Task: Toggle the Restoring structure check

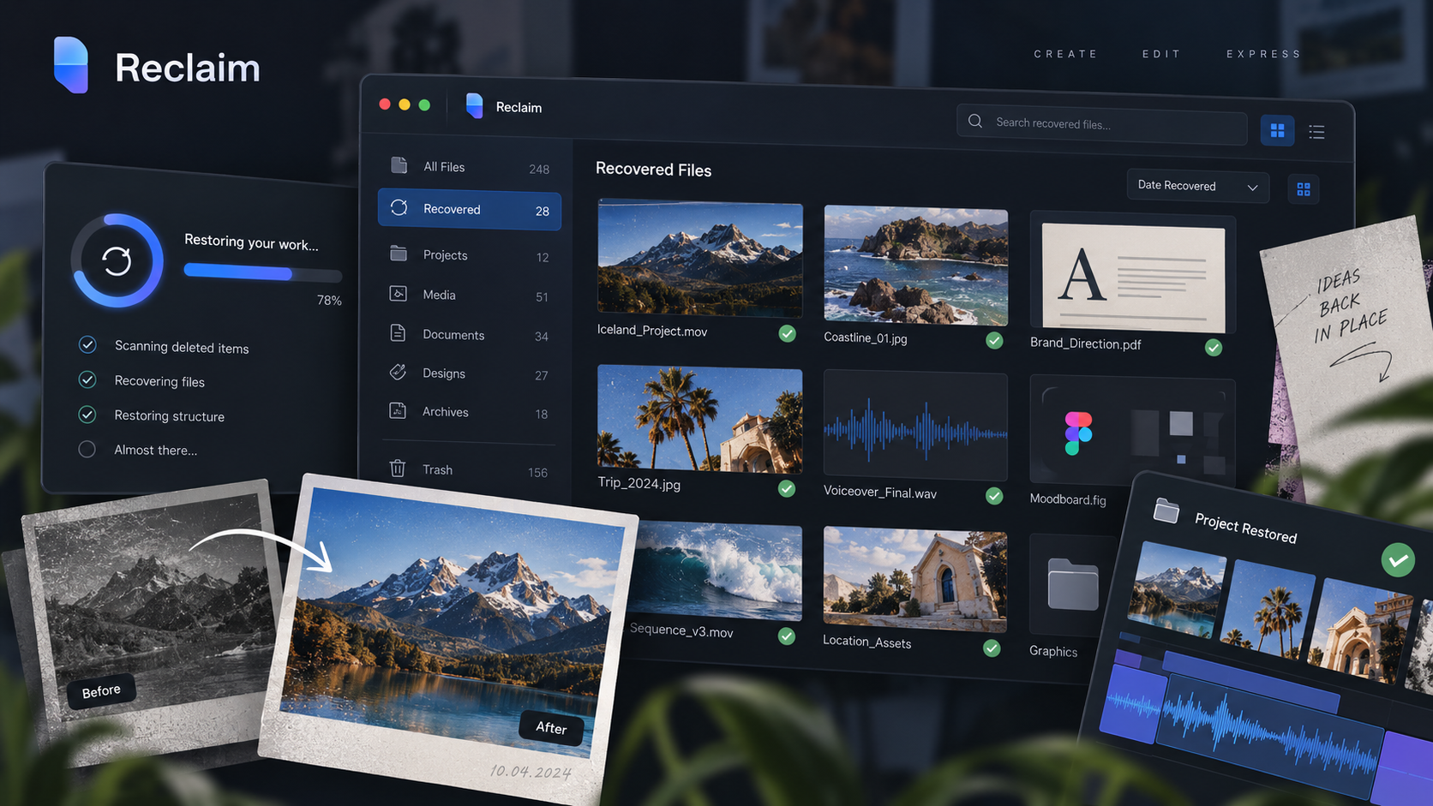Action: pyautogui.click(x=87, y=415)
